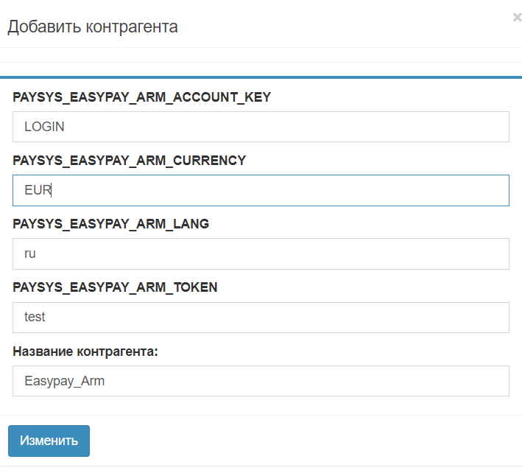Click the Название контрагента: label
Screen dimensions: 522x476
(x=85, y=351)
